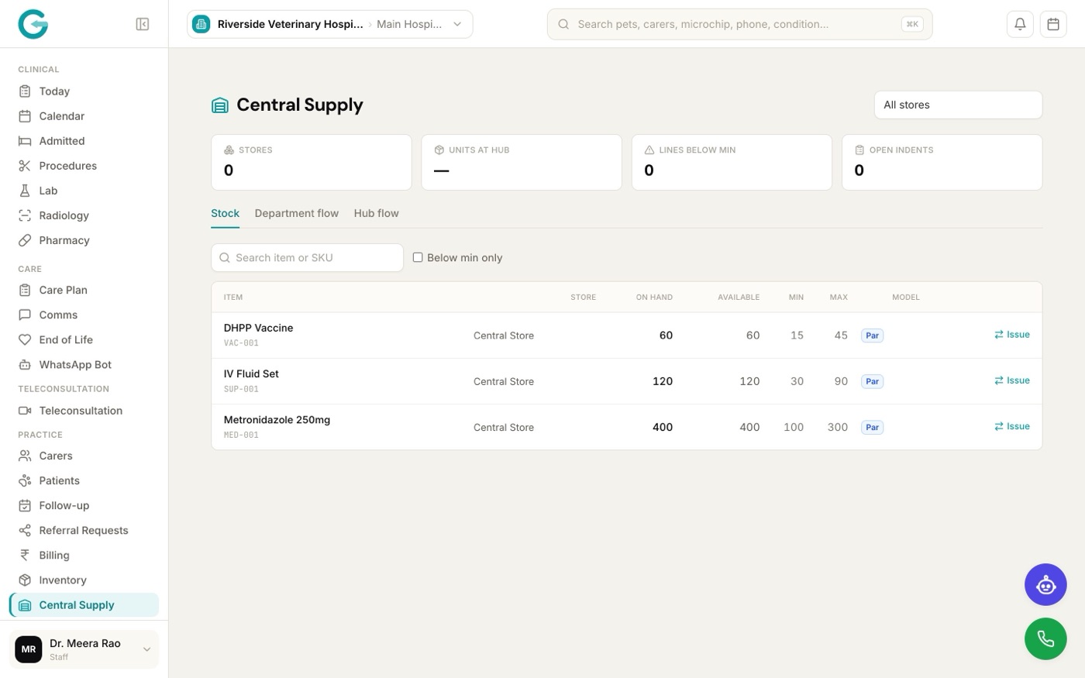Click the Procedures scissors icon

click(25, 166)
